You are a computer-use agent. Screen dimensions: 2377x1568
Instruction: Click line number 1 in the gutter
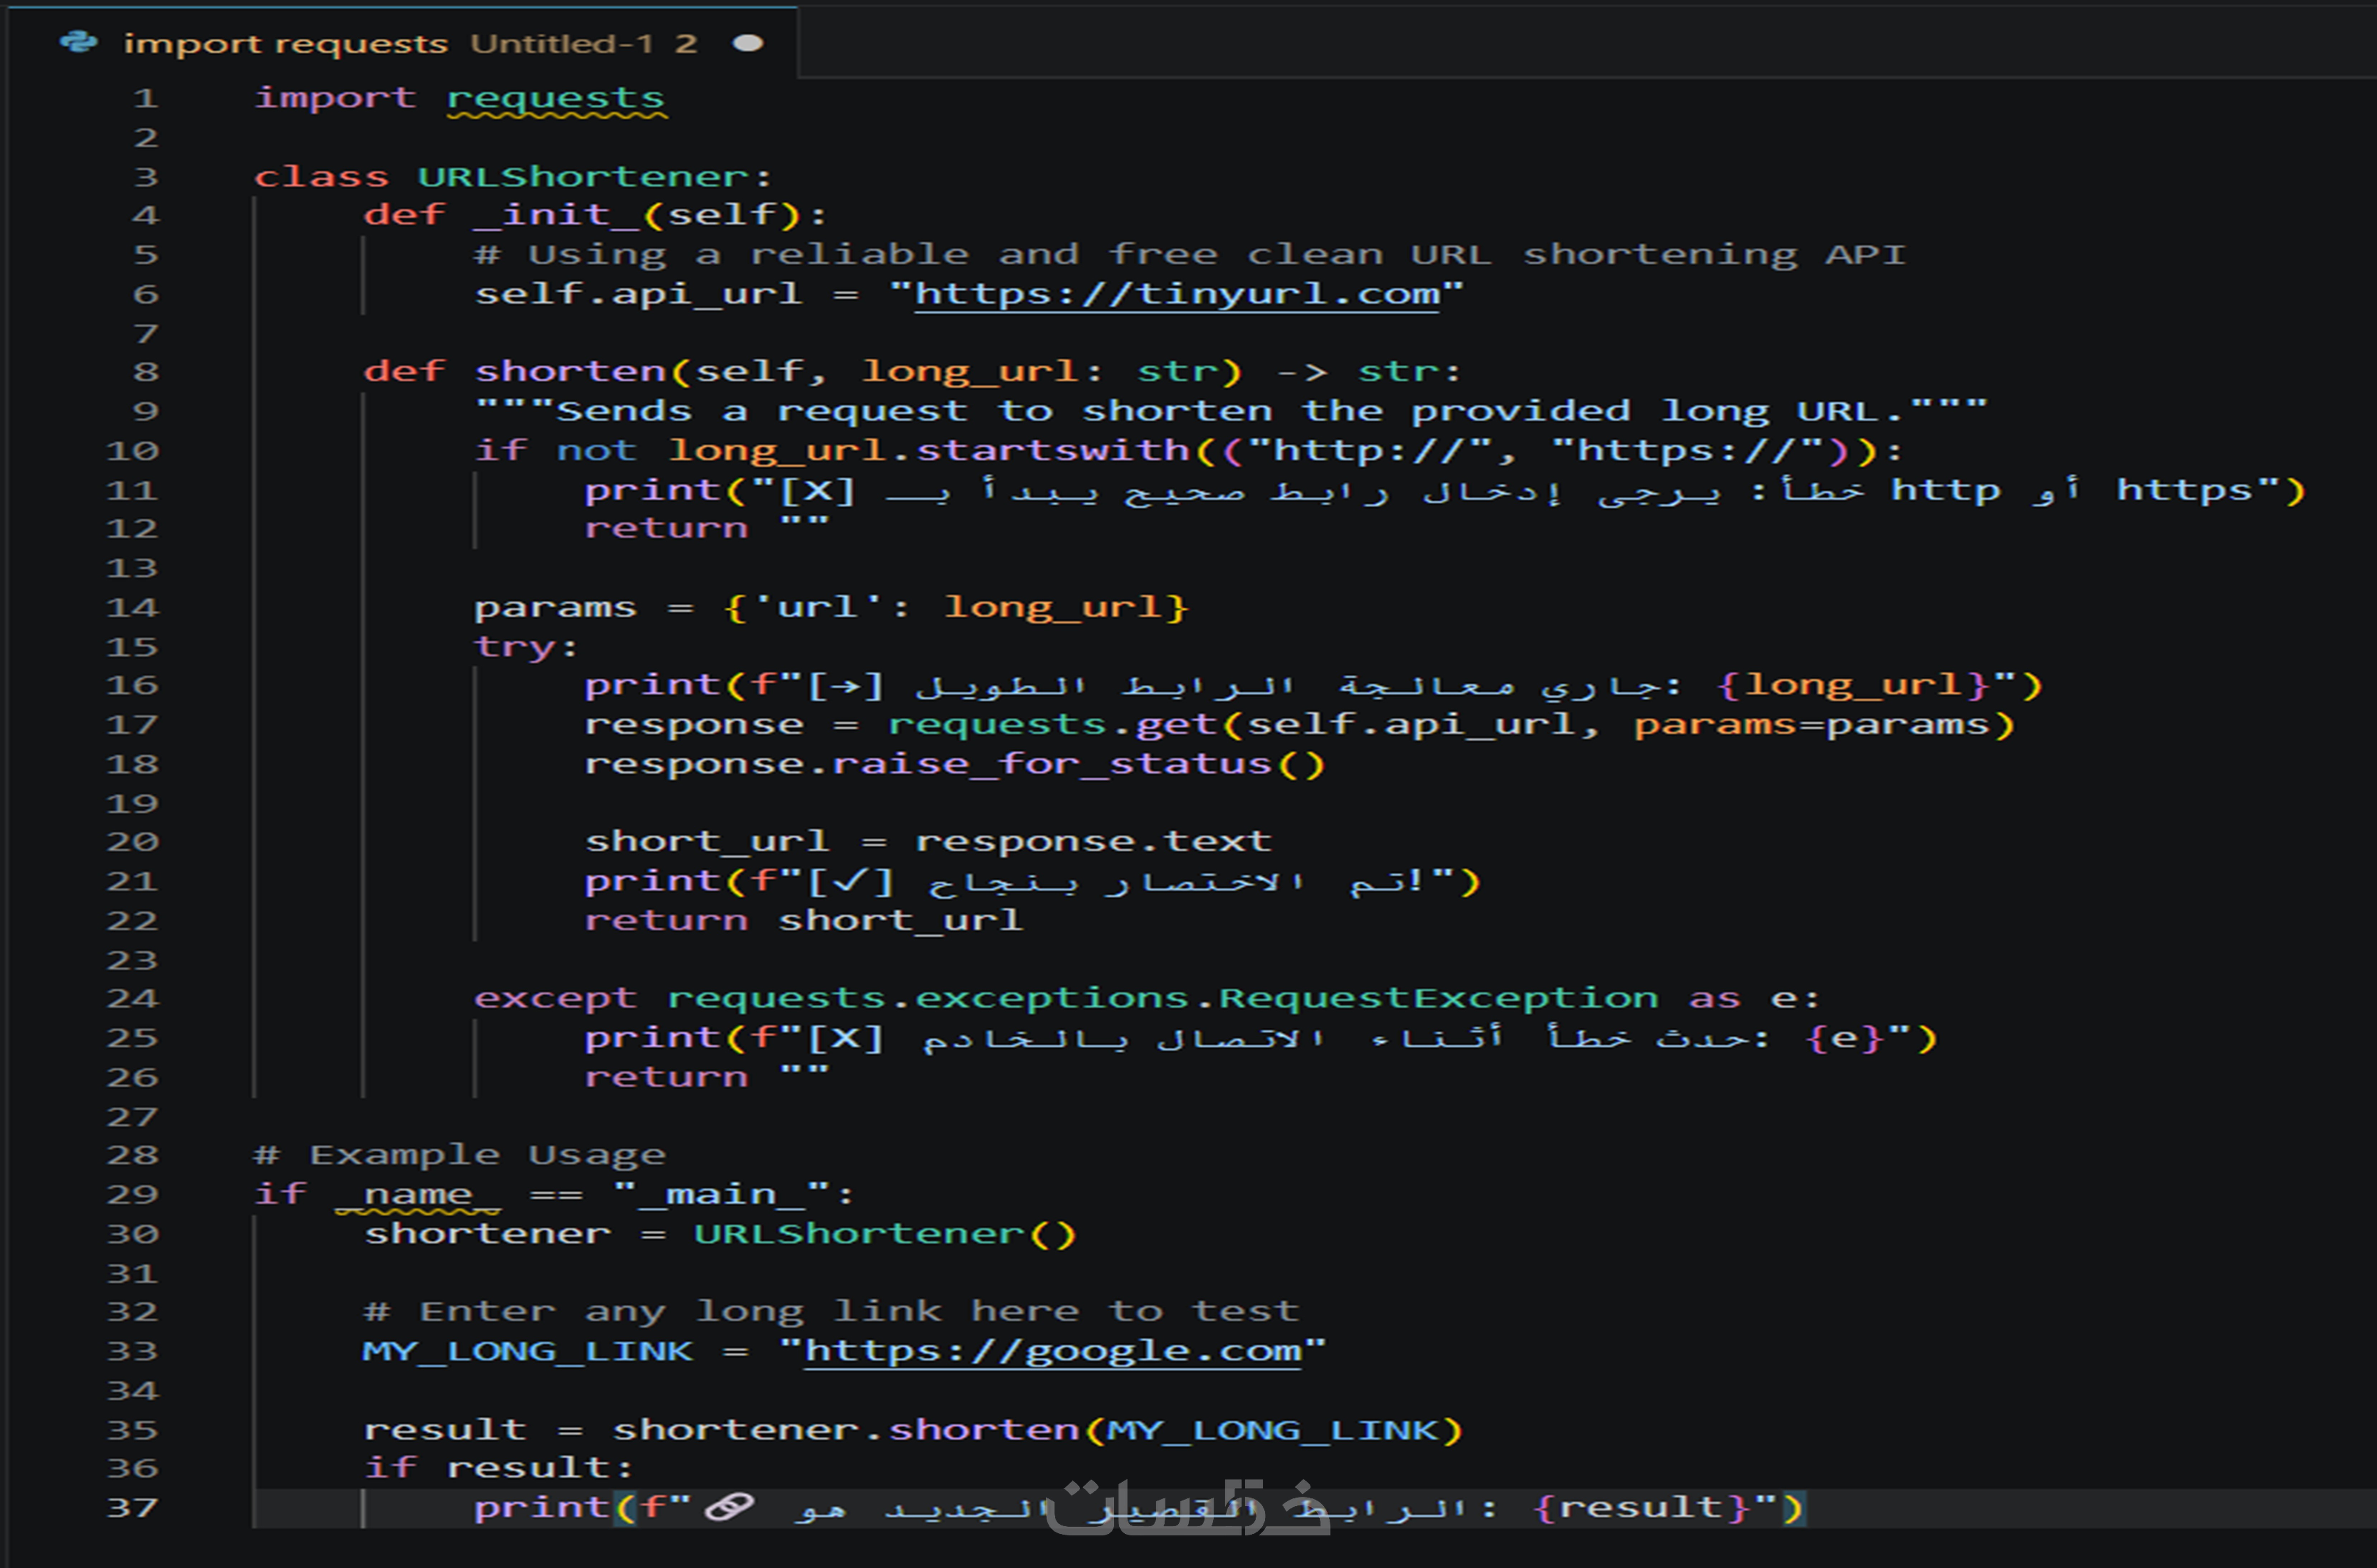[146, 98]
